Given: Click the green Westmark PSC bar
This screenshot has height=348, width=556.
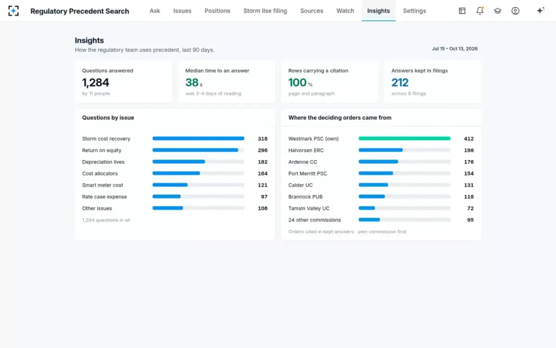Looking at the screenshot, I should coord(404,138).
